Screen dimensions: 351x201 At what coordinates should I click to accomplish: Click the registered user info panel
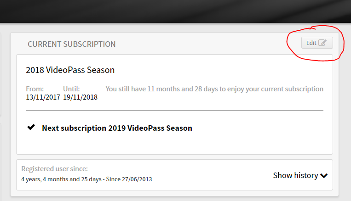click(175, 175)
